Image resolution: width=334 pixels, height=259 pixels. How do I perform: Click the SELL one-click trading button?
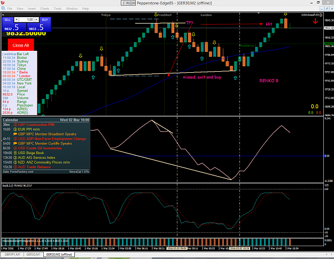(x=7, y=20)
